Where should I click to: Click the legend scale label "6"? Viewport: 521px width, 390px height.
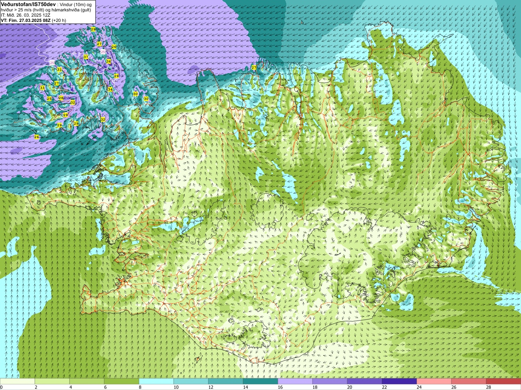click(105, 387)
